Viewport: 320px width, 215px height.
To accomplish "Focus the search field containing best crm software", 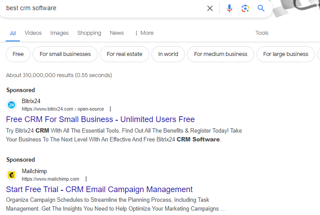I will (102, 8).
